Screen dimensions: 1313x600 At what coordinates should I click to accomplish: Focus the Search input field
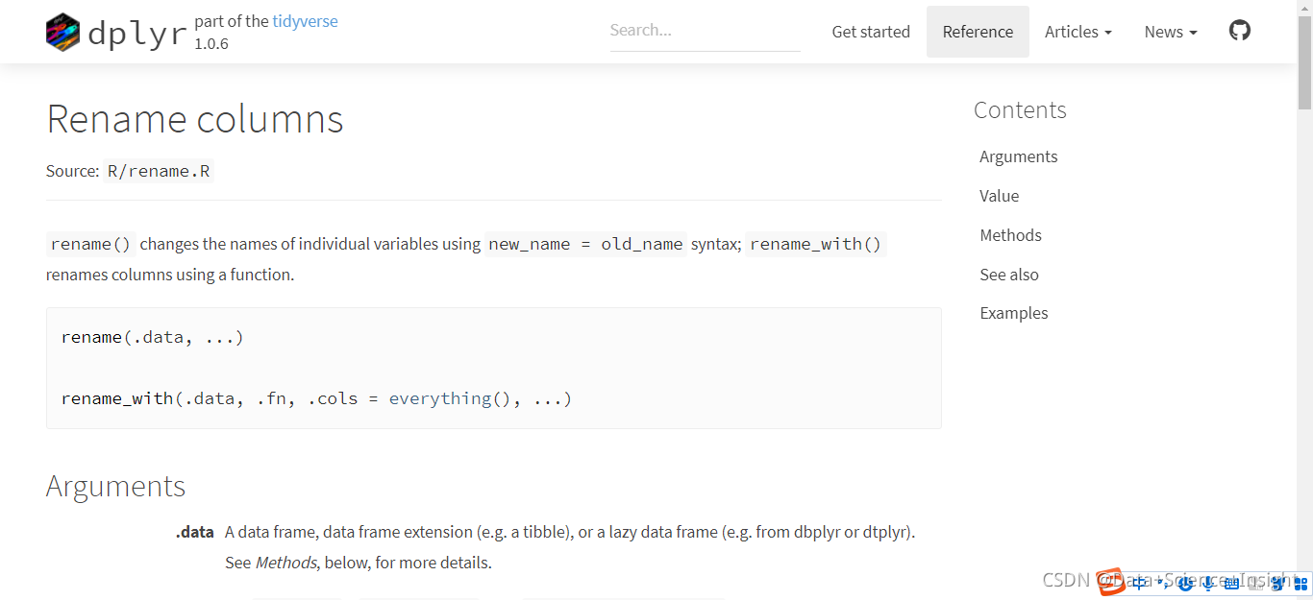705,31
